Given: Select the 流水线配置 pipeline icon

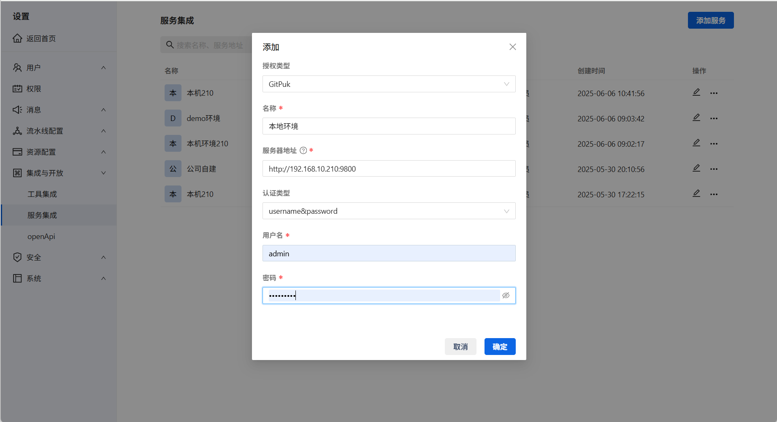Looking at the screenshot, I should point(17,131).
